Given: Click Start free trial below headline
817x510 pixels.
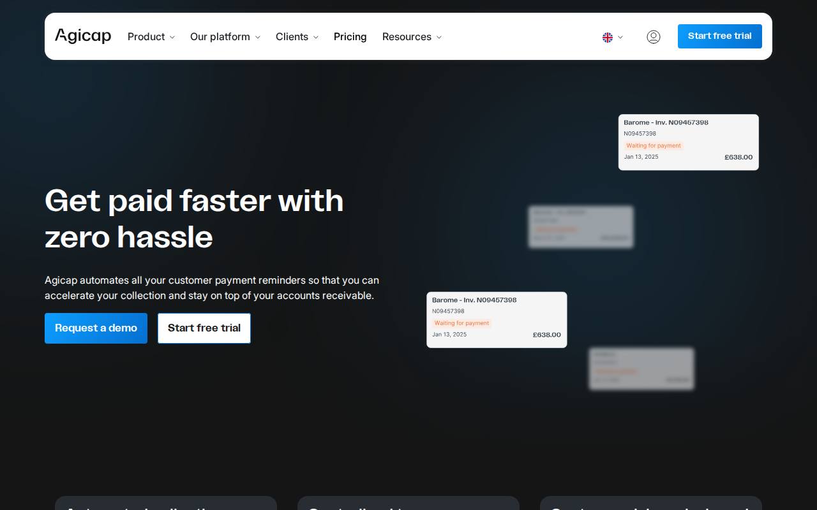Looking at the screenshot, I should pyautogui.click(x=204, y=328).
